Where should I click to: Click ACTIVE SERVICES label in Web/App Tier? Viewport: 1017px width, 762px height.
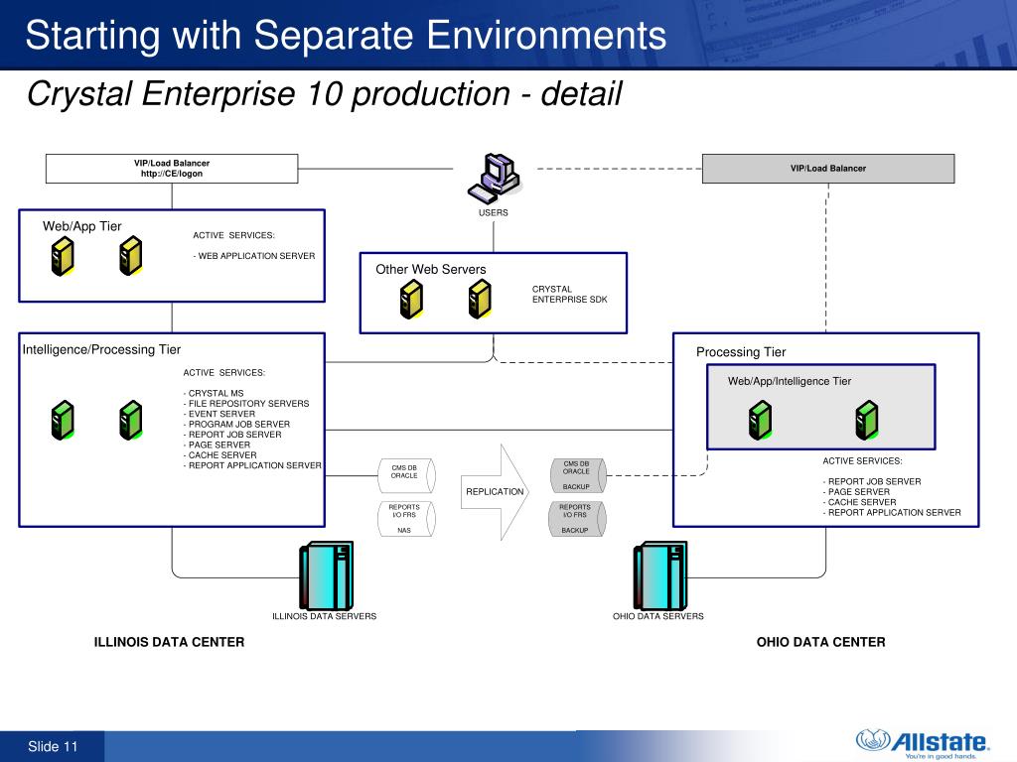tap(233, 235)
